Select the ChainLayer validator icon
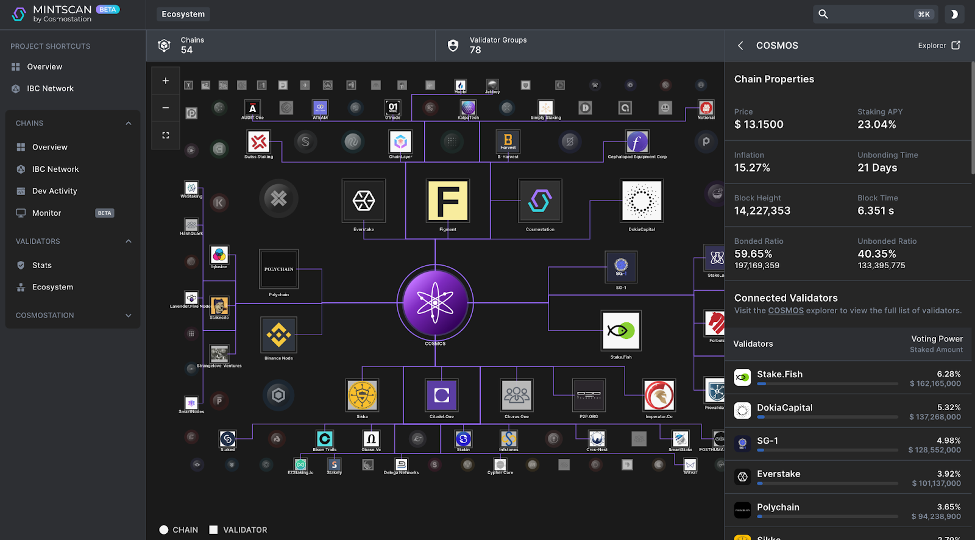 [400, 142]
